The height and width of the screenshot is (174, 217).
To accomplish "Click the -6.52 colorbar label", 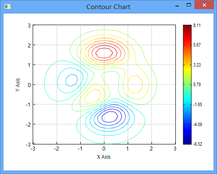I will (x=197, y=144).
